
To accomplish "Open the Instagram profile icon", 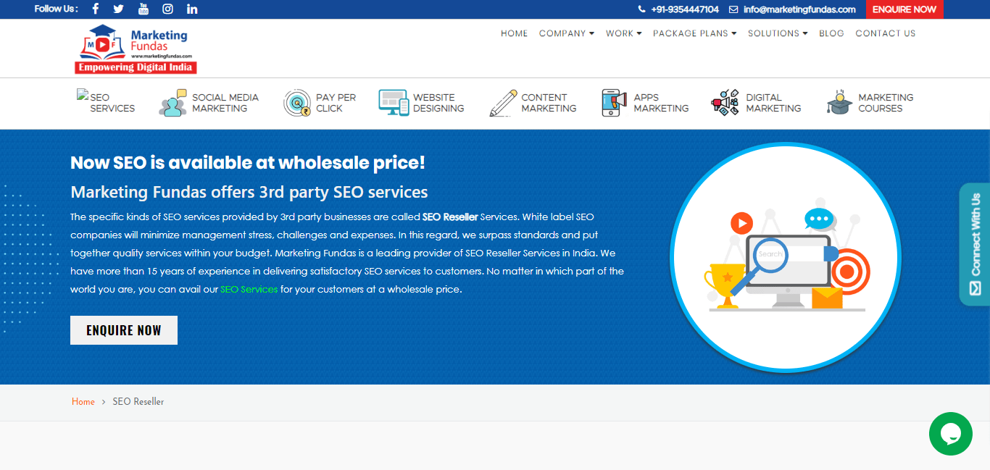I will (x=167, y=9).
